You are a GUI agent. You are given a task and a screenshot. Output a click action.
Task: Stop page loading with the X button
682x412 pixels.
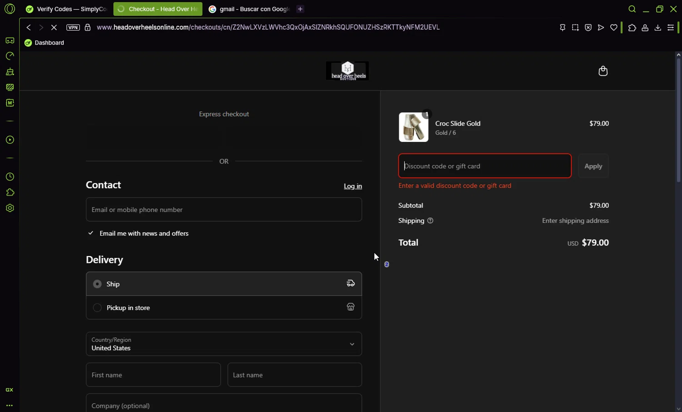click(x=54, y=28)
